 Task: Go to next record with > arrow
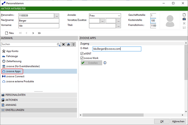(33, 33)
